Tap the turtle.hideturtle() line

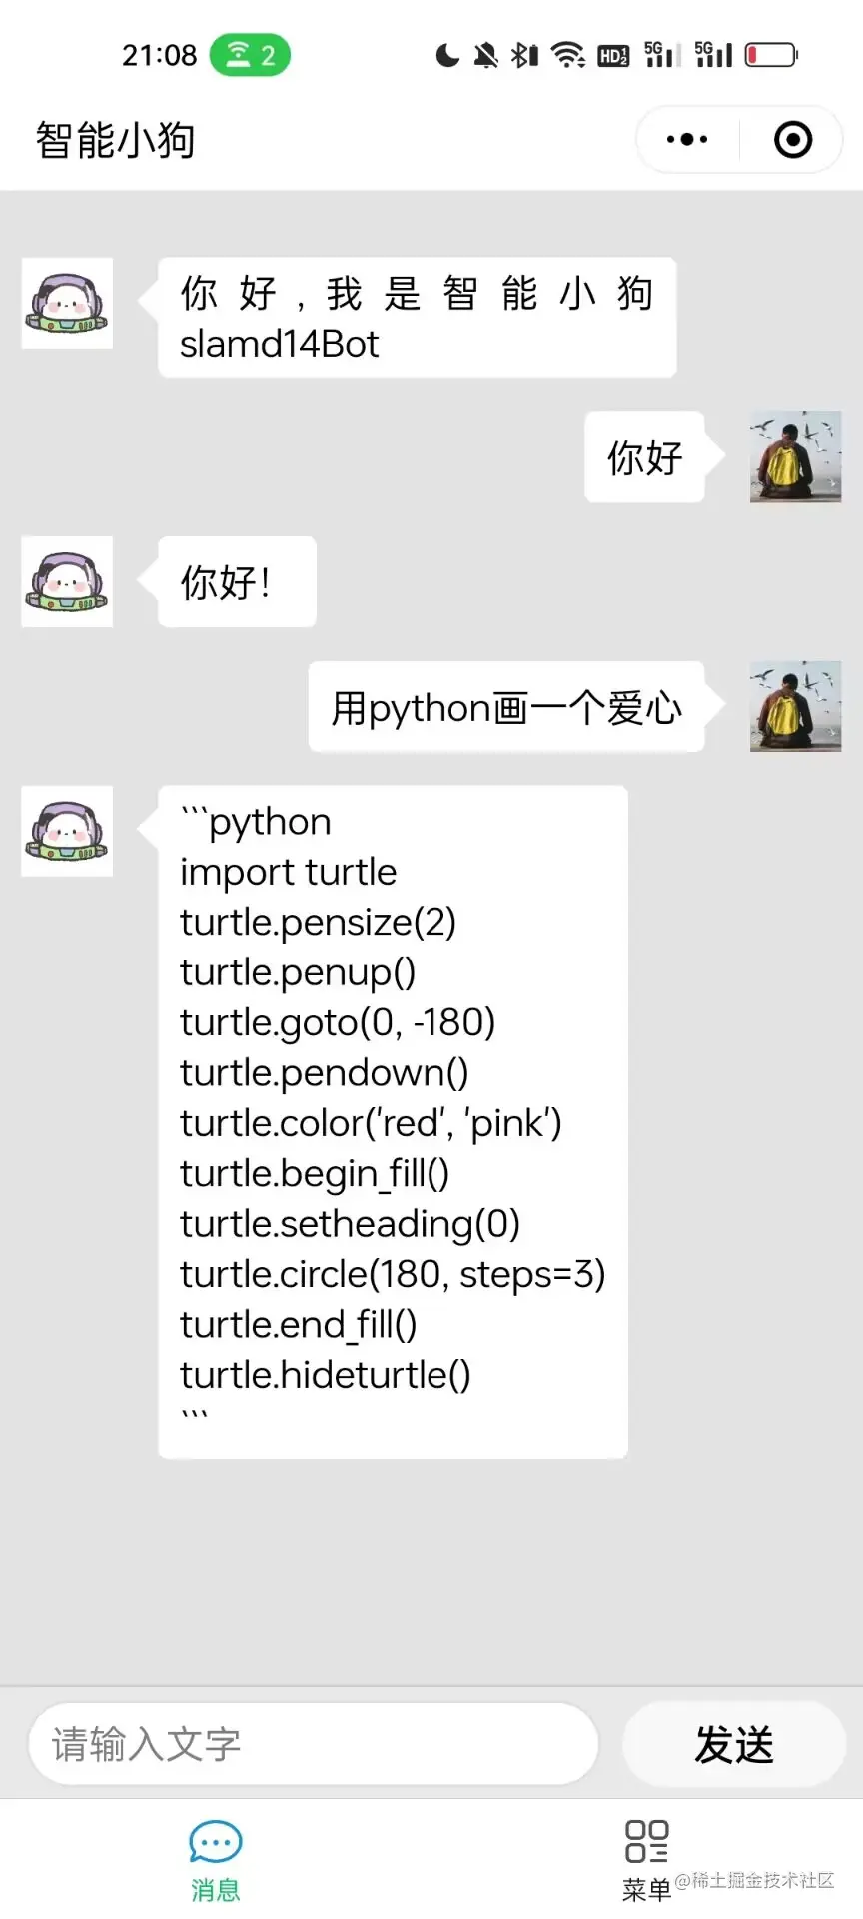[x=326, y=1375]
